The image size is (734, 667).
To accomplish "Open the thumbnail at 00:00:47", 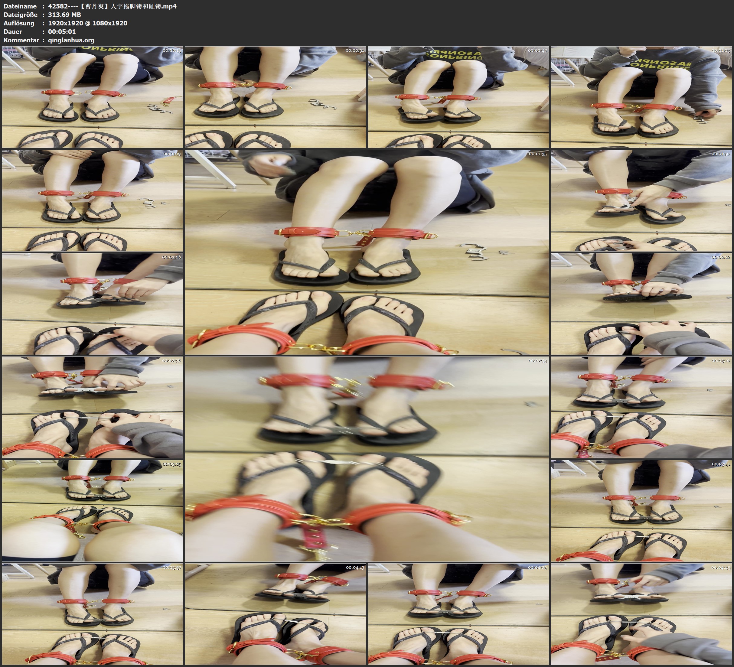I will 458,97.
